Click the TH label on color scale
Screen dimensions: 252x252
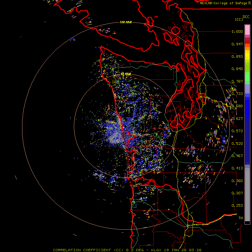(x=241, y=218)
